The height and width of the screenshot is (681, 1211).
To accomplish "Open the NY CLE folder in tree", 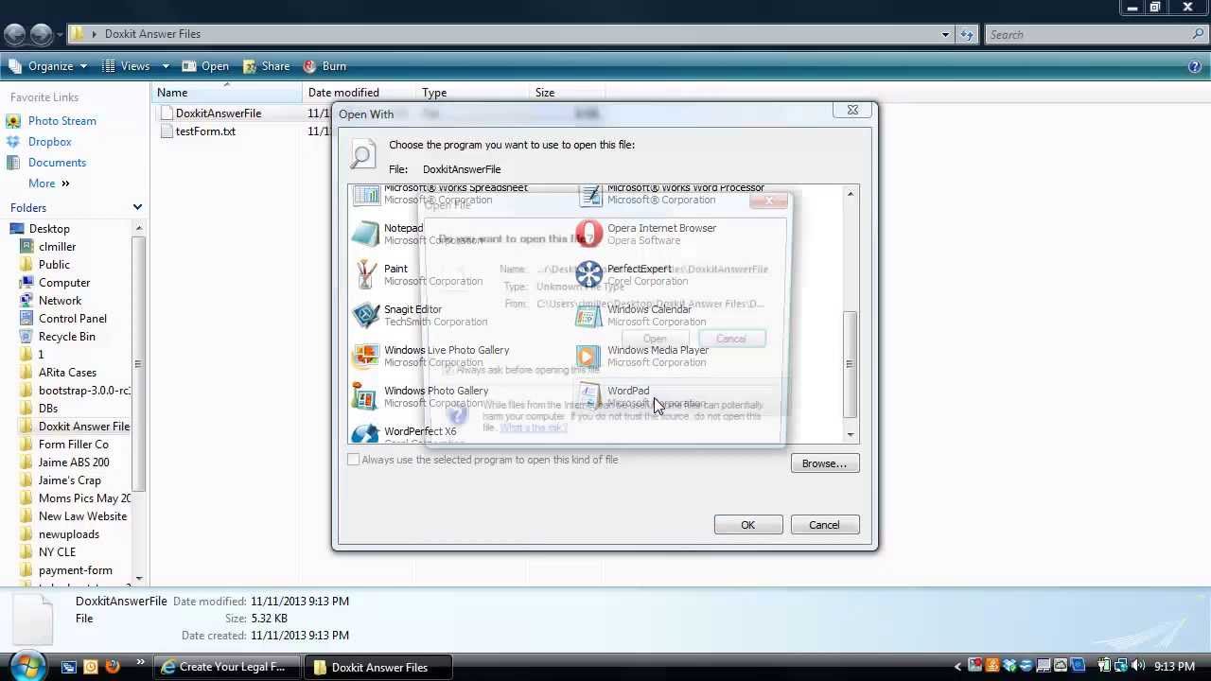I will point(57,552).
